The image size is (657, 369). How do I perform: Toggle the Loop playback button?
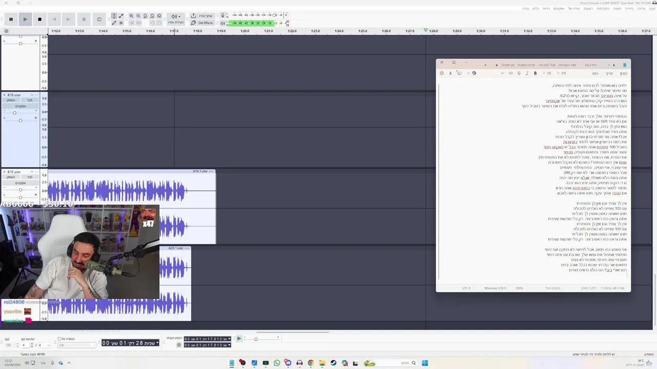click(x=99, y=19)
